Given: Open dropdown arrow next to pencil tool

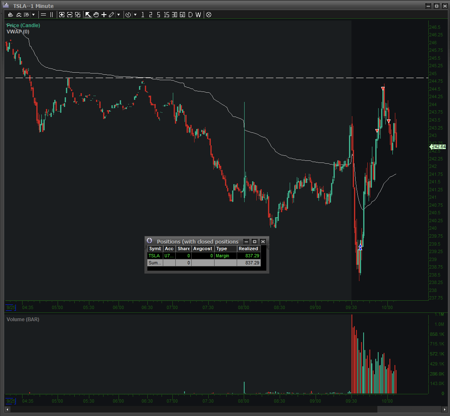Looking at the screenshot, I should 119,15.
